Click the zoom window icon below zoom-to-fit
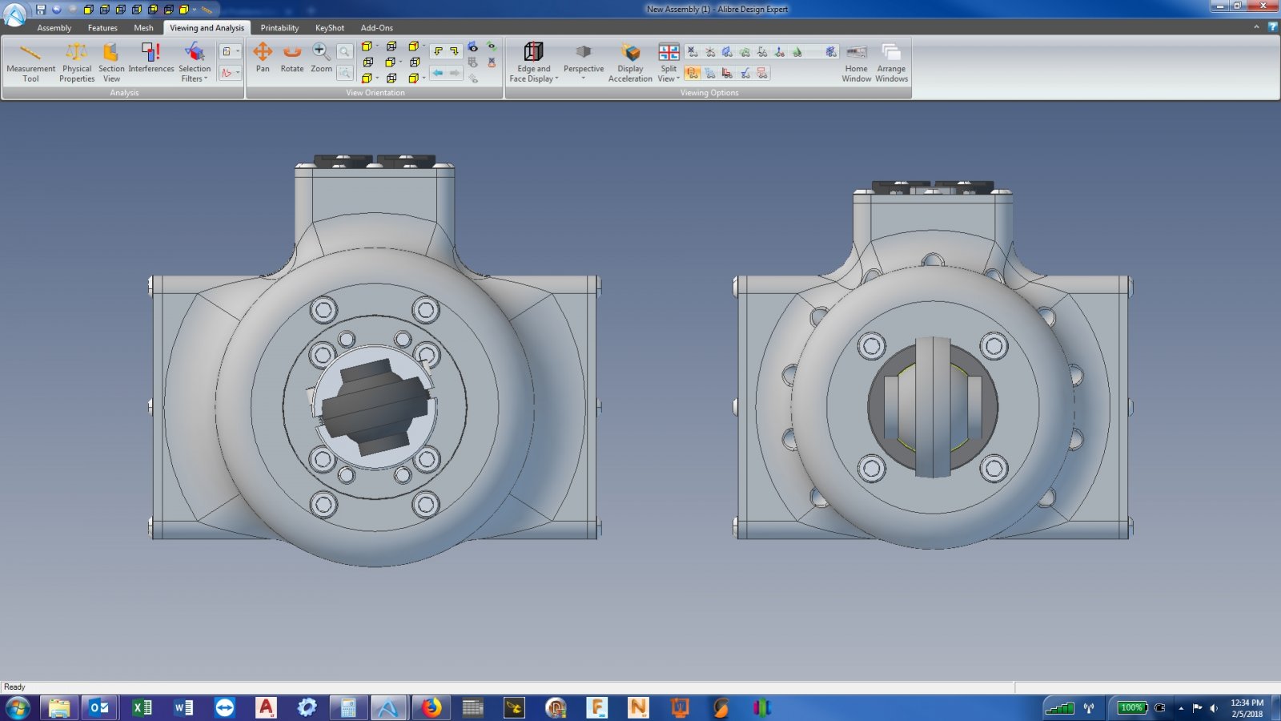Screen dimensions: 1281x721 click(344, 73)
